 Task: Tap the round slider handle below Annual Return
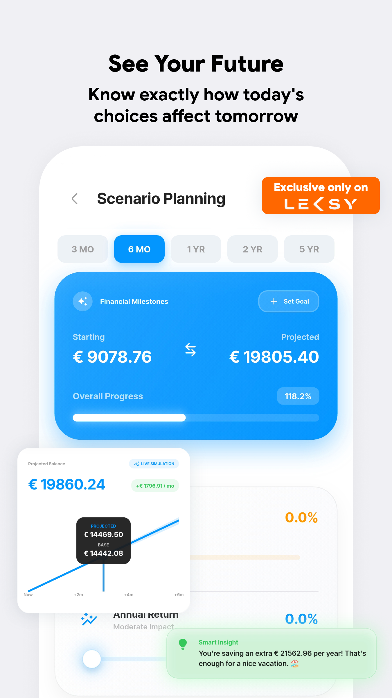coord(91,658)
